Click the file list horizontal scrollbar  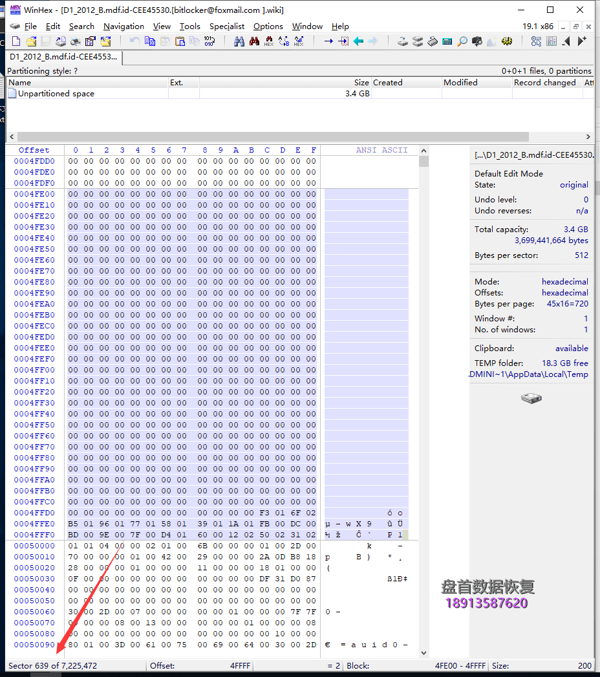pyautogui.click(x=273, y=137)
